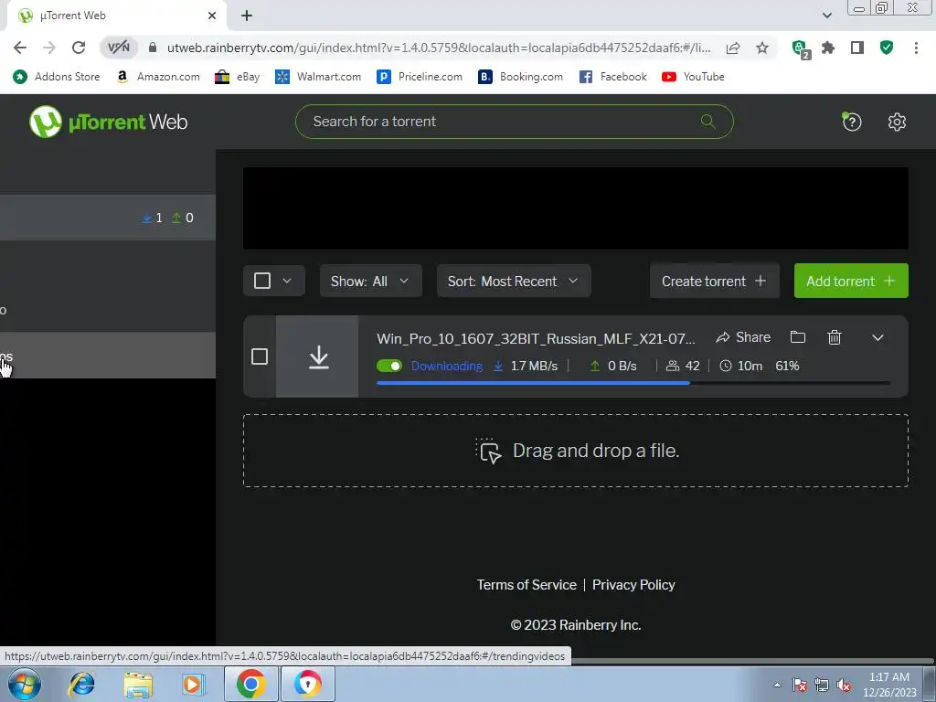Click the muted volume tray icon

pyautogui.click(x=844, y=686)
